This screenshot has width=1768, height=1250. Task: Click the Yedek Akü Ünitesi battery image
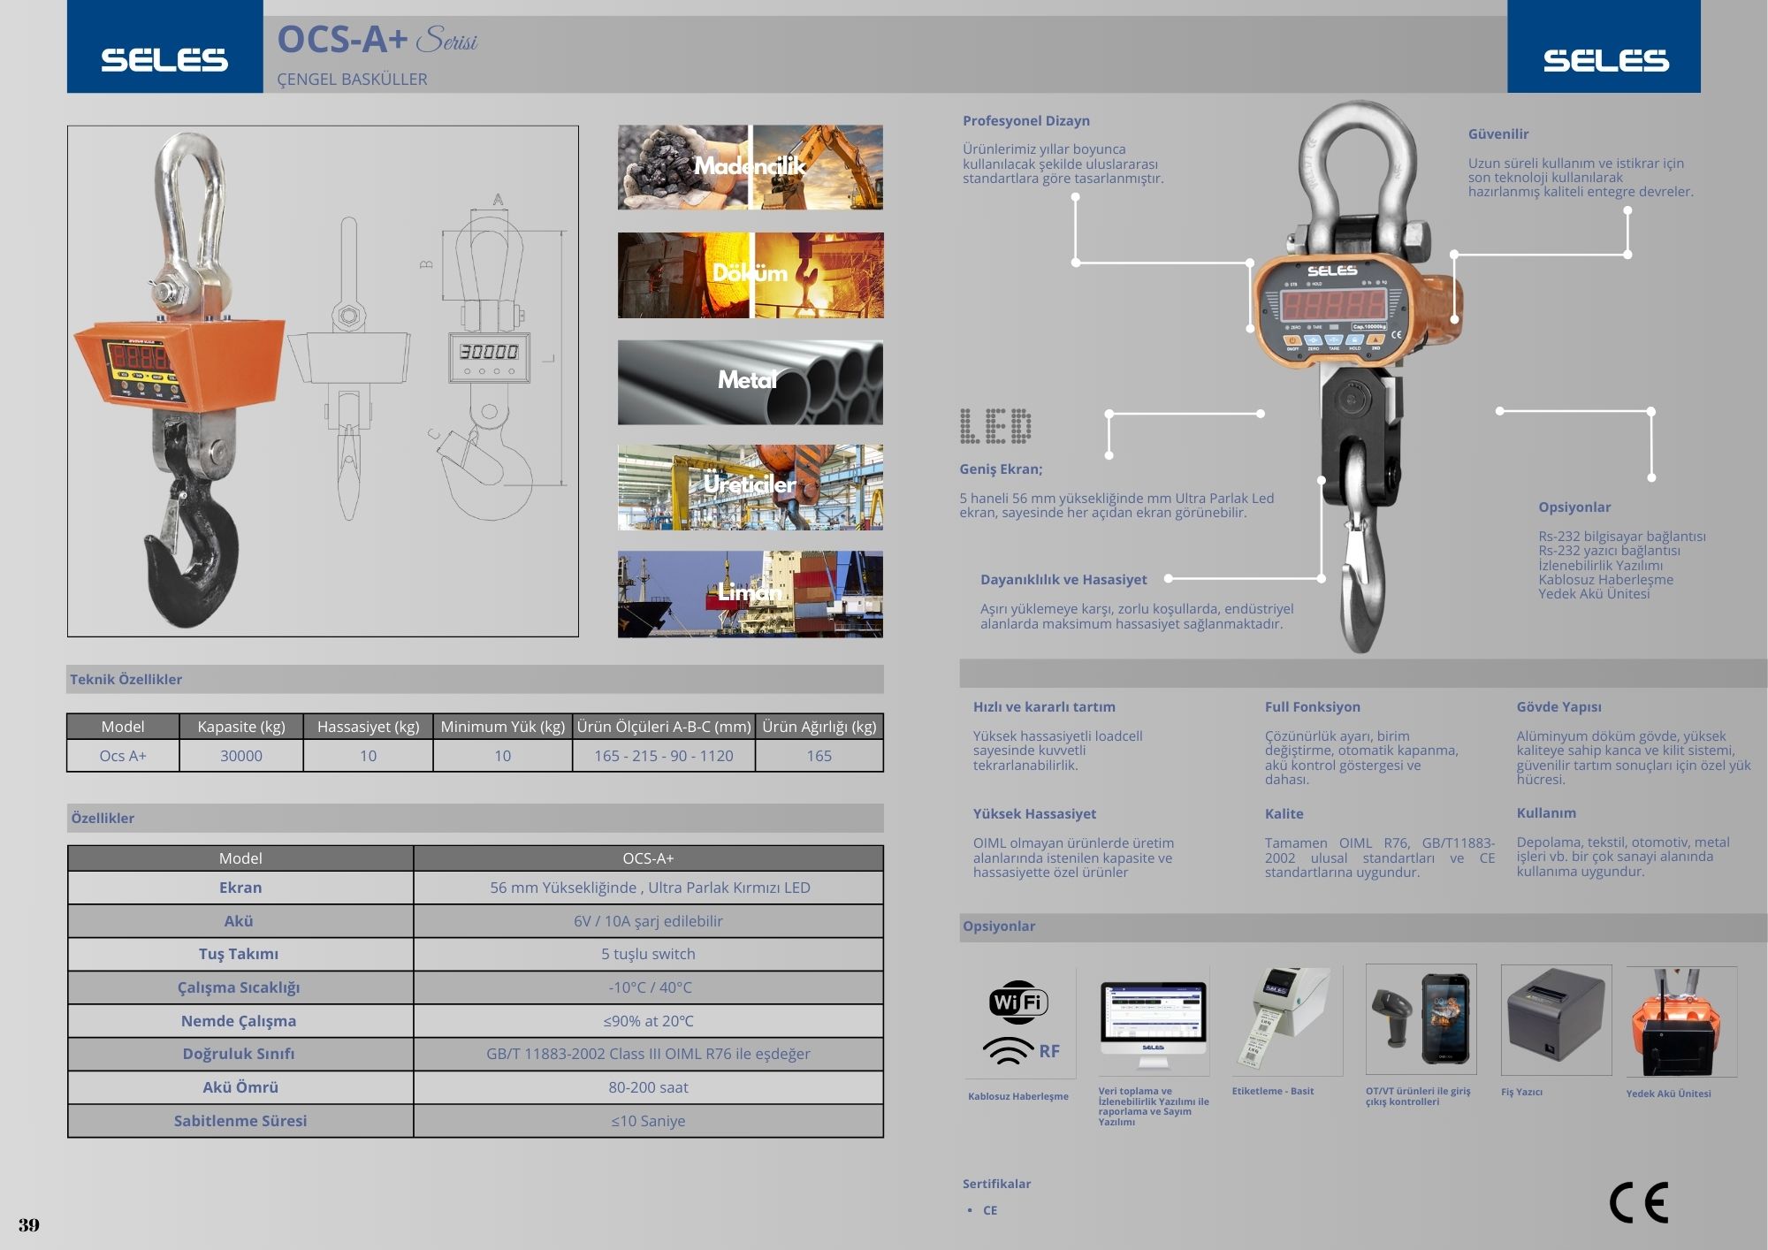pos(1681,1022)
